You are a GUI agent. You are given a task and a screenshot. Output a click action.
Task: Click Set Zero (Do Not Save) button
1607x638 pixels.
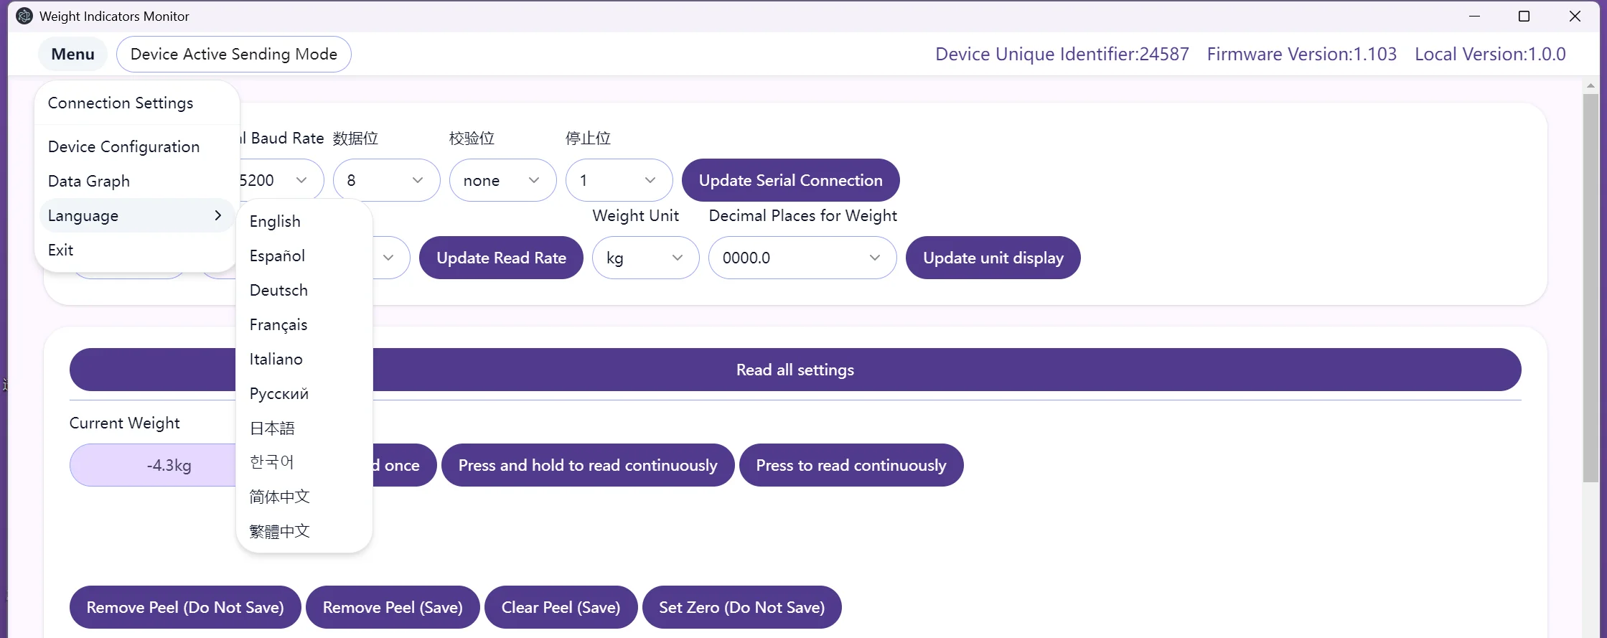point(741,607)
